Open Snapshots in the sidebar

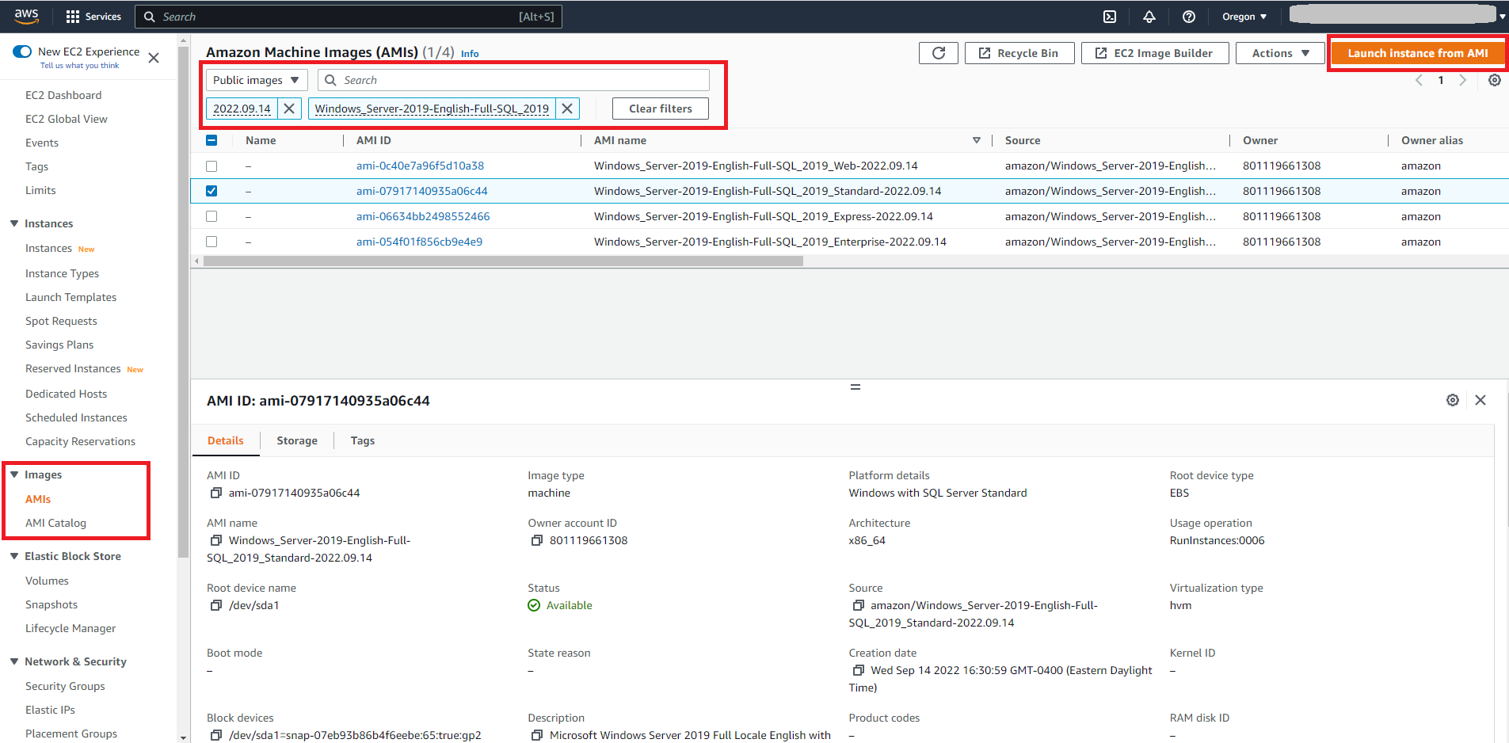(x=51, y=604)
